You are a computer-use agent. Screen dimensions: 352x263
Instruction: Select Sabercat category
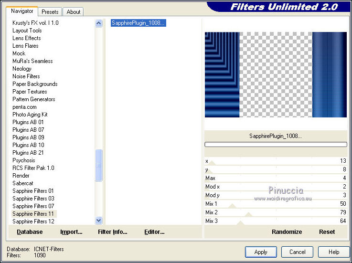pyautogui.click(x=23, y=183)
